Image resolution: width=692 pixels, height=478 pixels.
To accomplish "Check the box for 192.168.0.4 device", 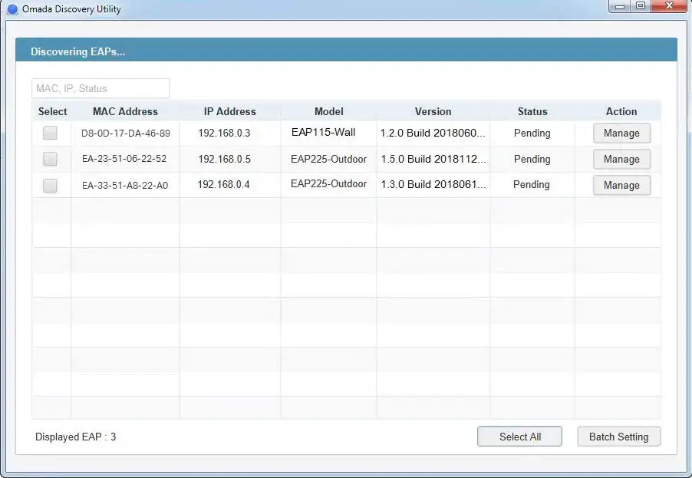I will click(50, 186).
